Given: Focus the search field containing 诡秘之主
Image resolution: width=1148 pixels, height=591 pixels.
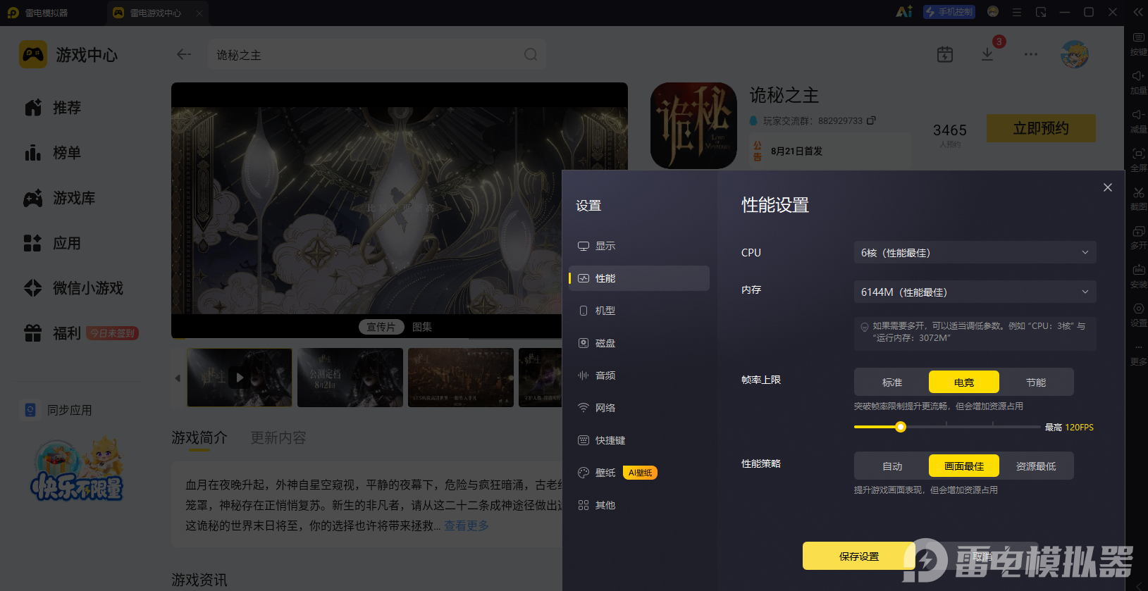Looking at the screenshot, I should coord(377,54).
